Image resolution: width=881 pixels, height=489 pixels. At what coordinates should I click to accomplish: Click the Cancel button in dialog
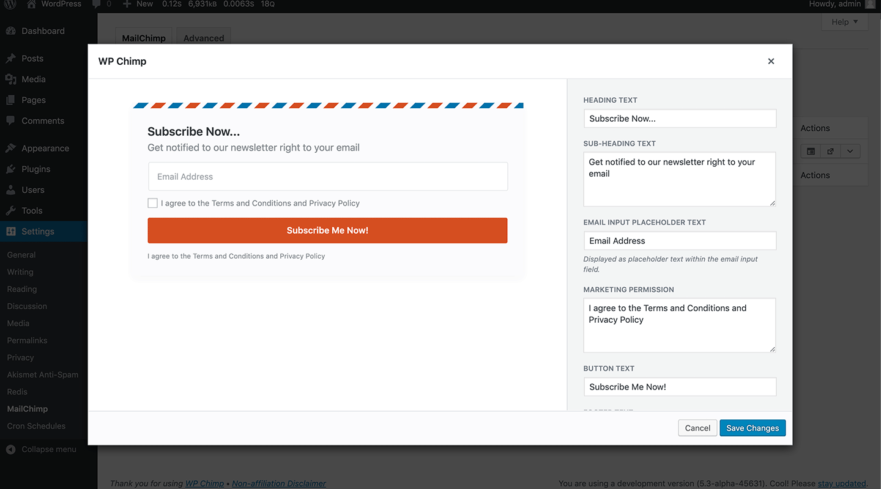[697, 428]
